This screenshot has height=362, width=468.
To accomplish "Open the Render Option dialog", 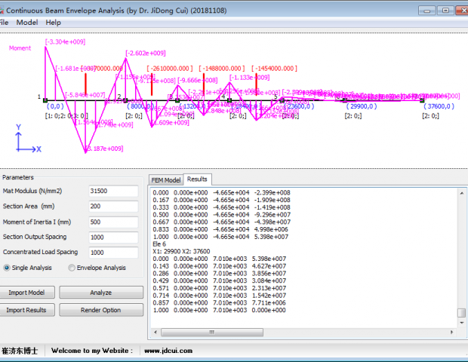I will pos(100,310).
